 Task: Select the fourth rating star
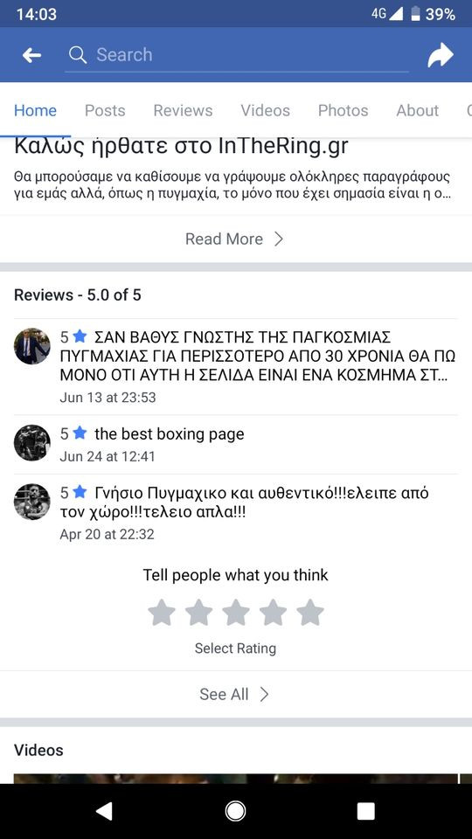click(273, 612)
